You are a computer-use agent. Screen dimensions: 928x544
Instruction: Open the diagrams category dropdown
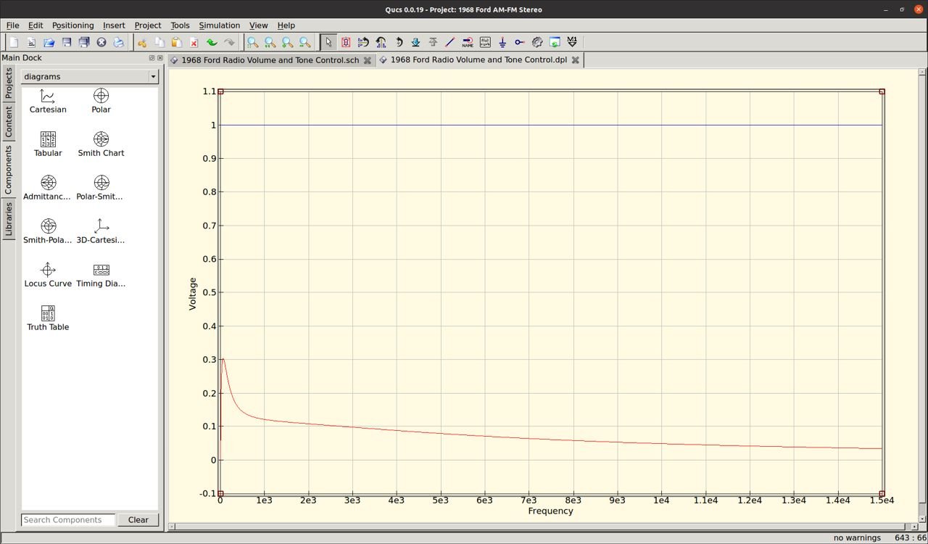[90, 77]
